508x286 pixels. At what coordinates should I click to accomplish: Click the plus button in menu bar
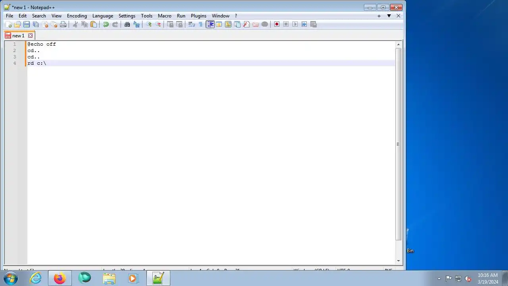(379, 16)
